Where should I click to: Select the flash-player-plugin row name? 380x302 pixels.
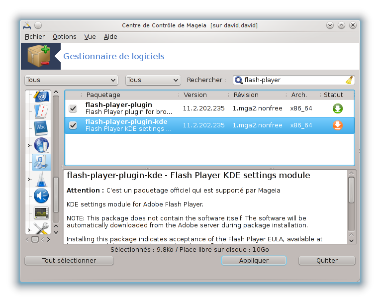click(119, 104)
